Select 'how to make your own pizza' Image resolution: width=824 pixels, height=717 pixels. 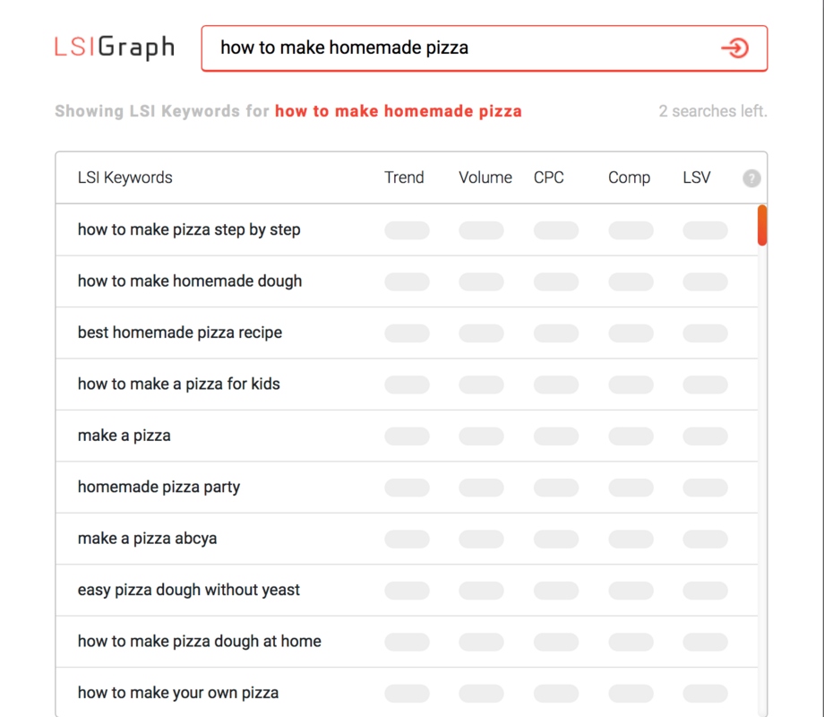pyautogui.click(x=178, y=693)
